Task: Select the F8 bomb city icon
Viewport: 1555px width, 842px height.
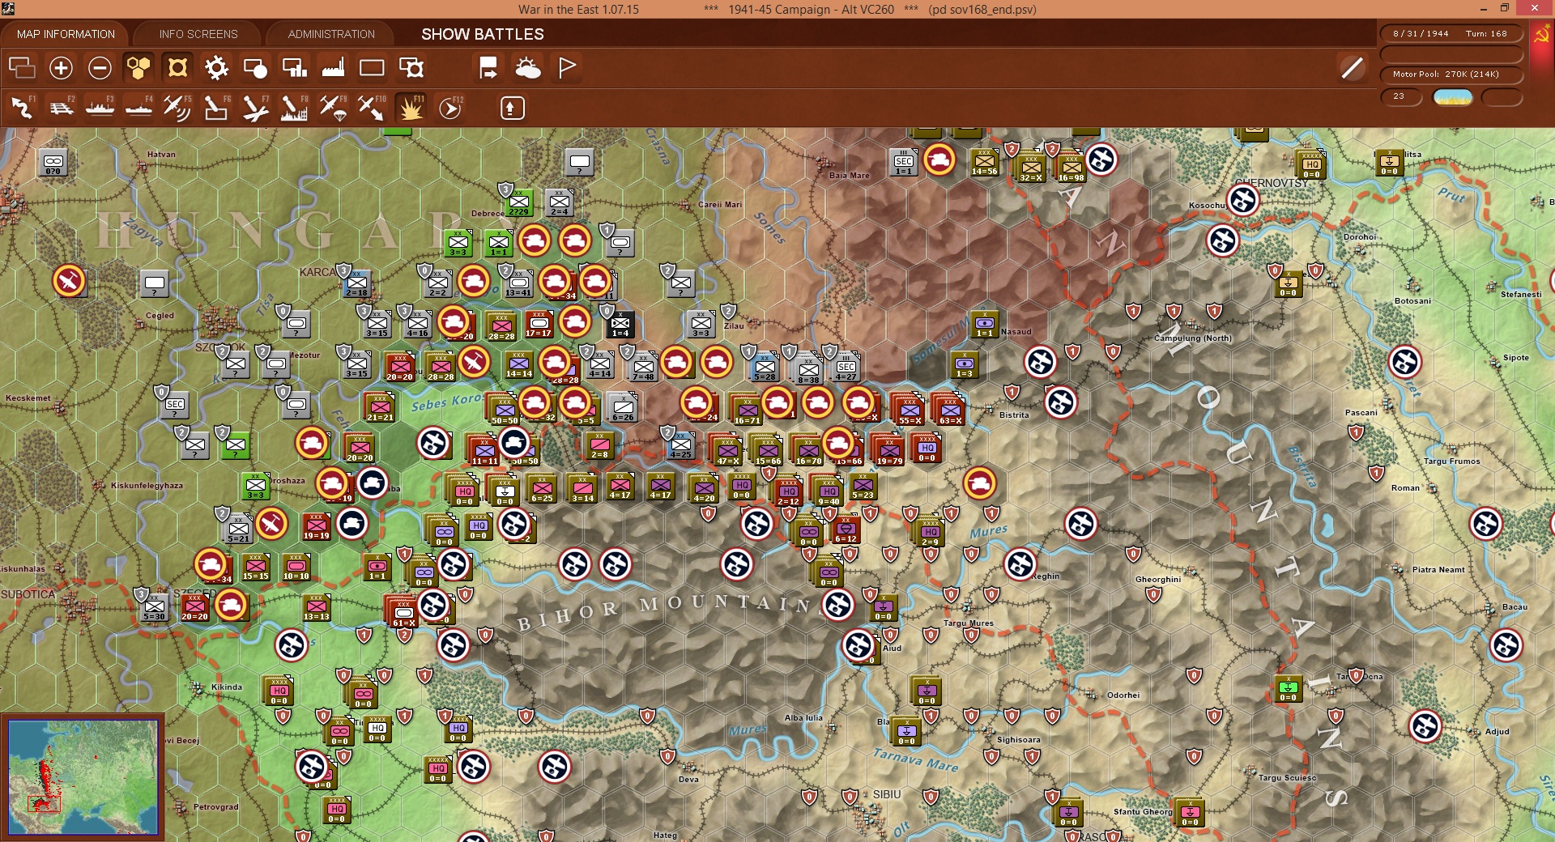Action: (x=294, y=108)
